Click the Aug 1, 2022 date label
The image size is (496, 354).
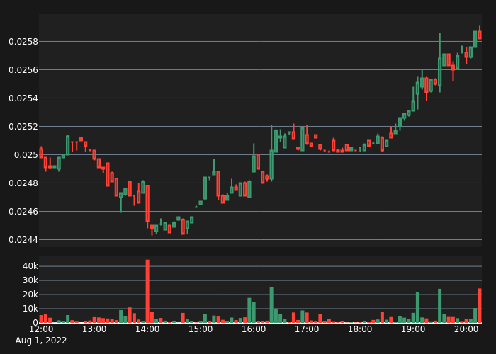[41, 341]
